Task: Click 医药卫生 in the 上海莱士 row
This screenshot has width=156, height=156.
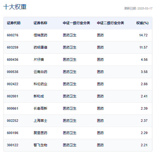Action: pos(70,121)
